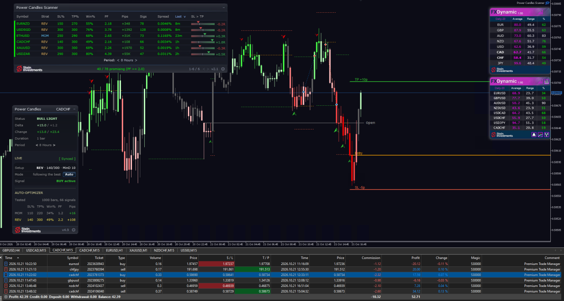Select the JPY row in FX Dynamic

point(520,63)
